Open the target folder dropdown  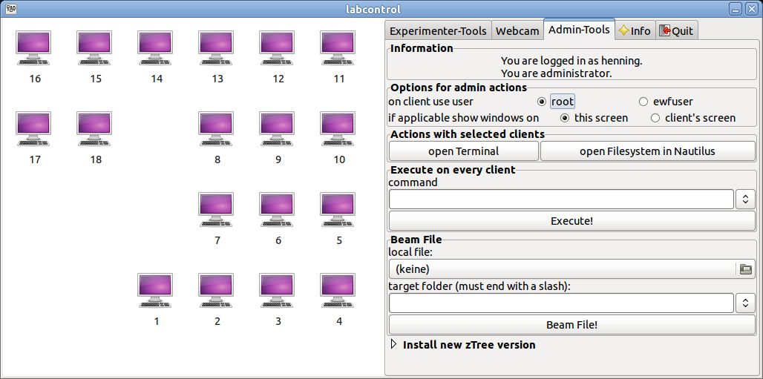pos(745,303)
